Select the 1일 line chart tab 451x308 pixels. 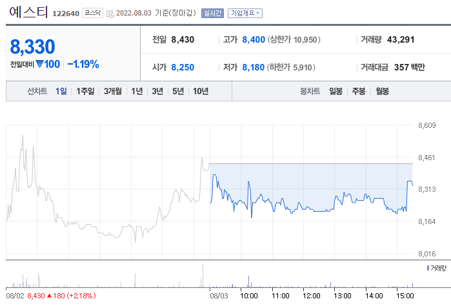pos(61,91)
